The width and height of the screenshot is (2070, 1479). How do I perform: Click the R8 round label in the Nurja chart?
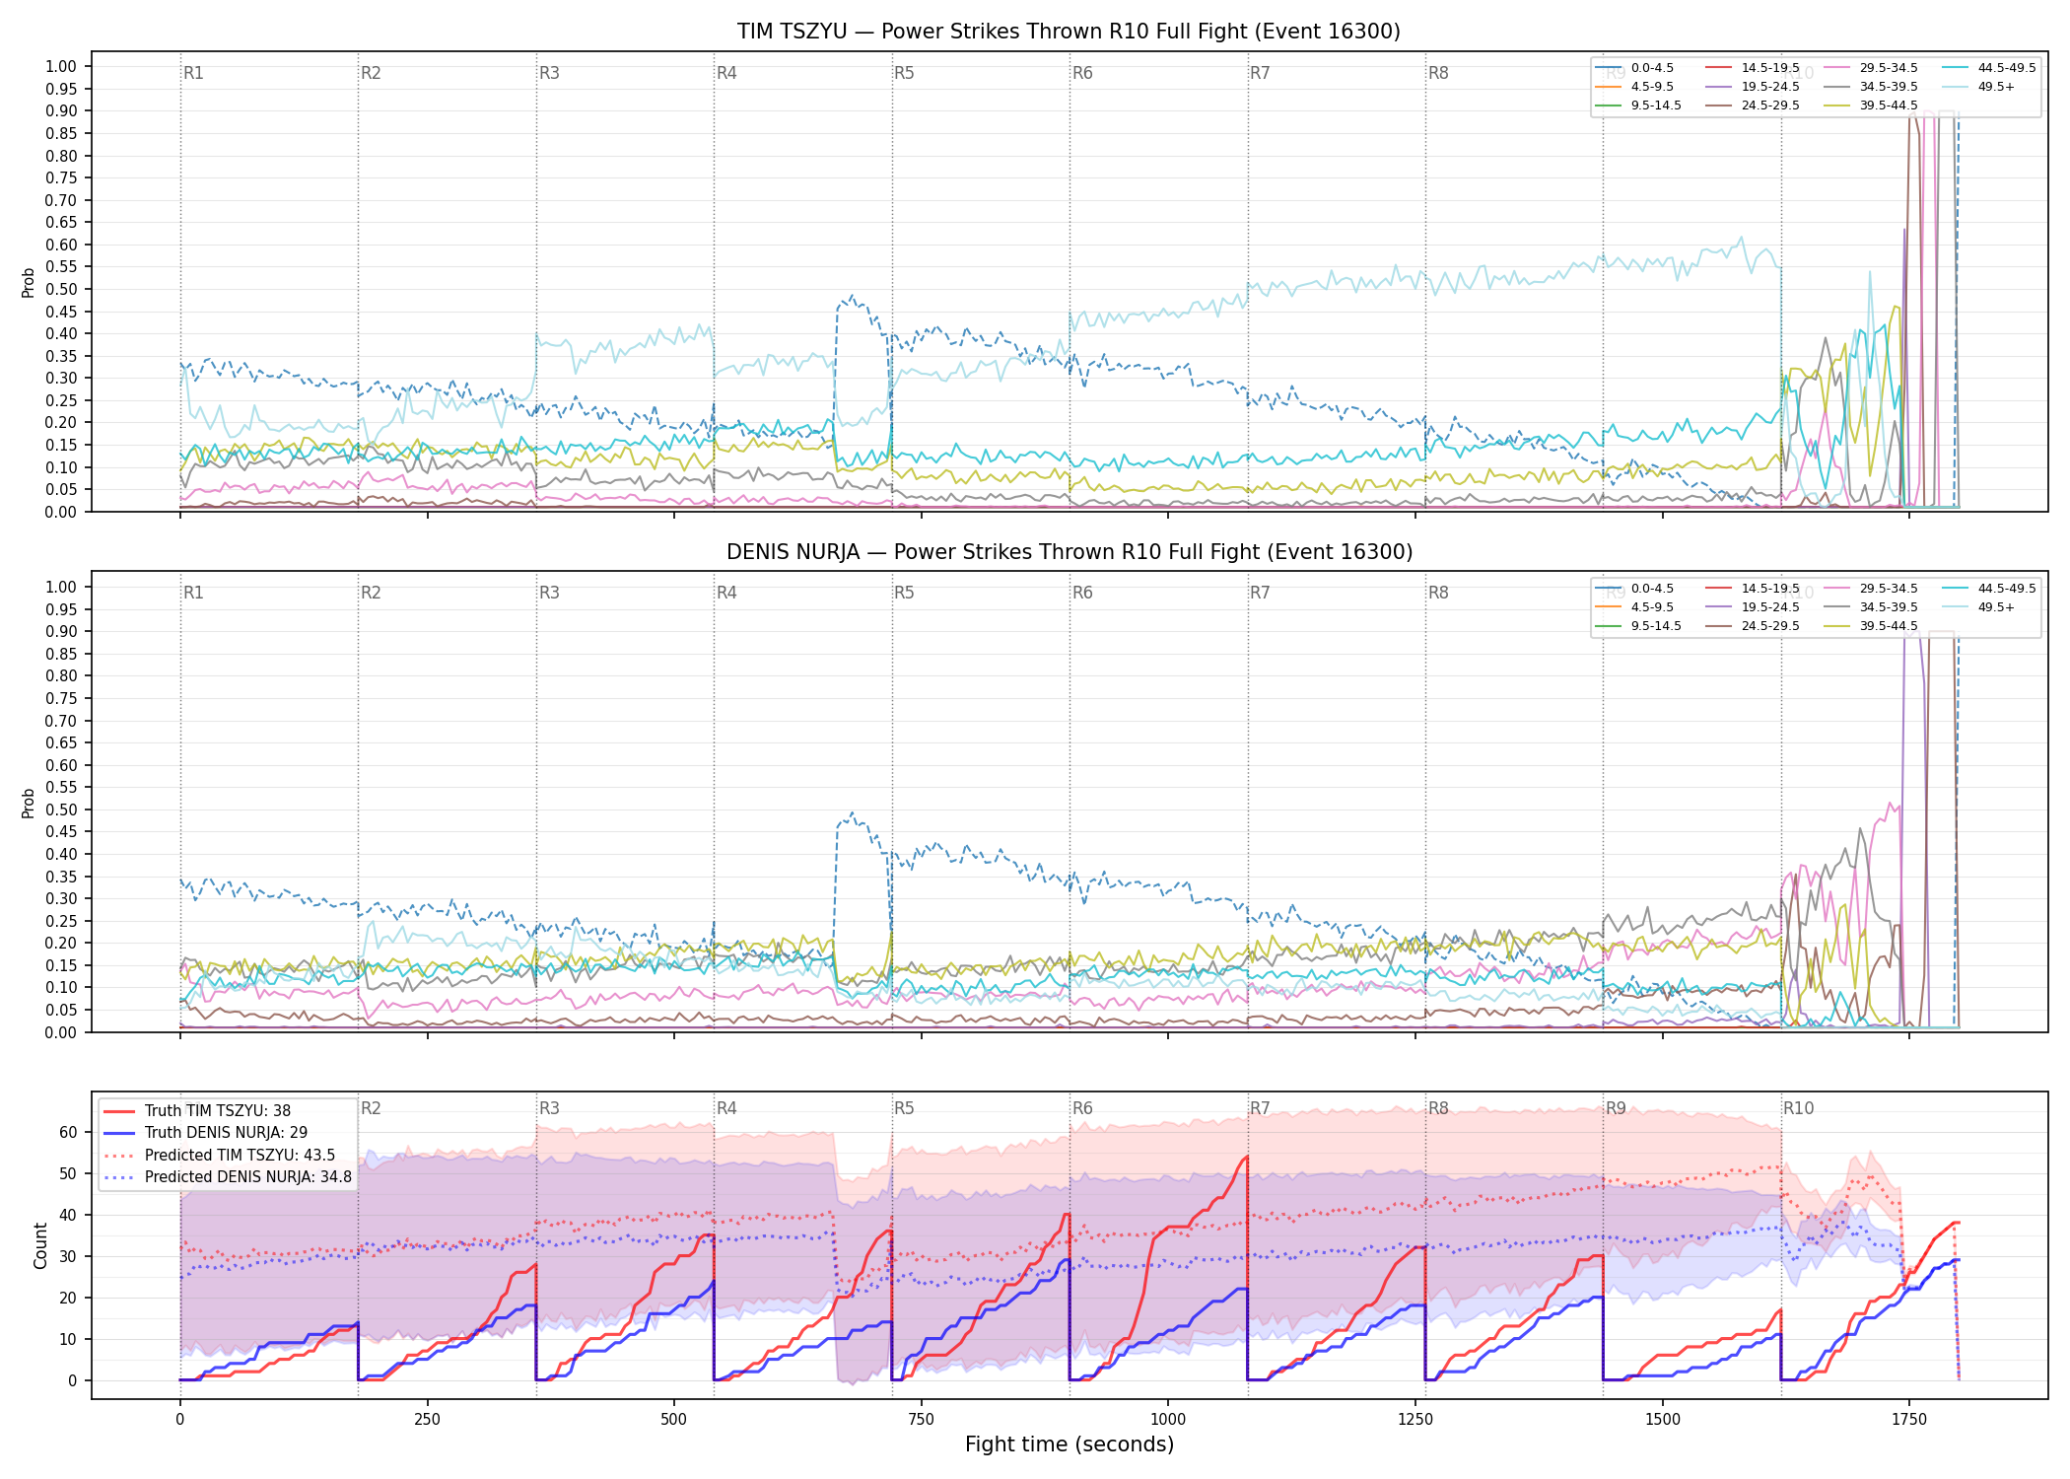1438,593
